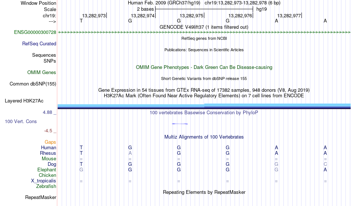Click the Gaps row label
Image resolution: width=351 pixels, height=206 pixels.
point(50,142)
